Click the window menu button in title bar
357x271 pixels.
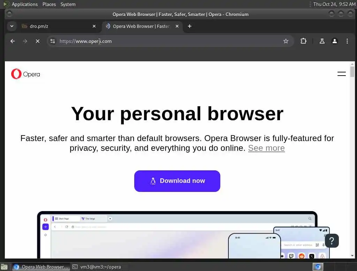9,14
